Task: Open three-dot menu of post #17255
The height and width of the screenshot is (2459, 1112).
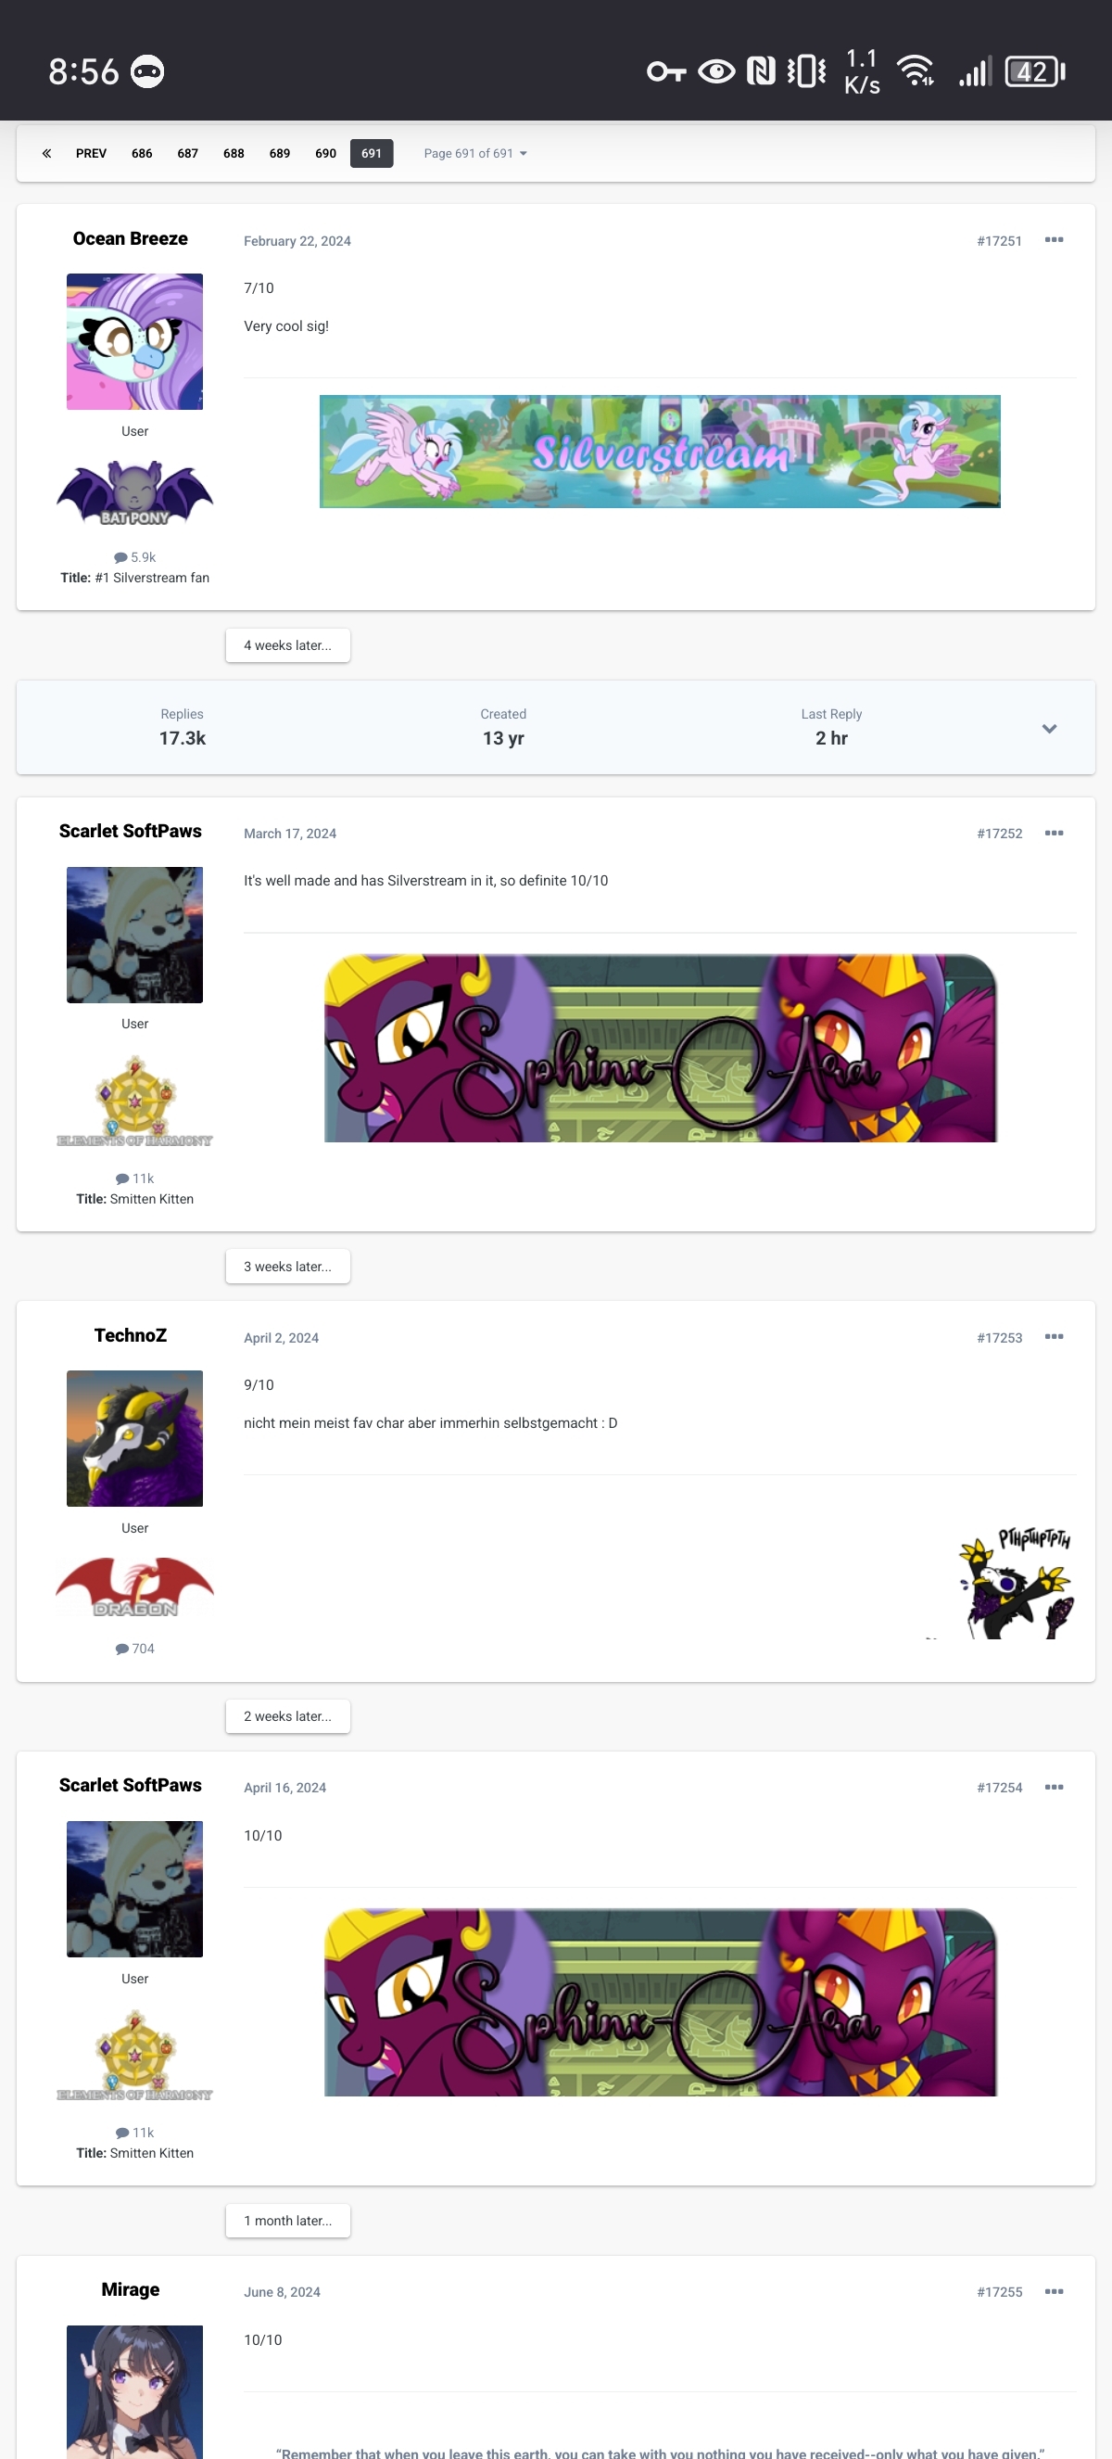Action: 1053,2292
